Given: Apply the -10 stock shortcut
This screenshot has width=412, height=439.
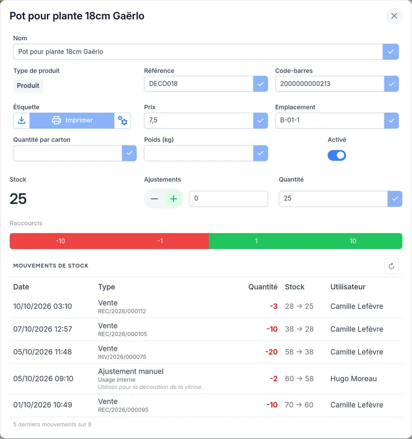Looking at the screenshot, I should coord(60,241).
